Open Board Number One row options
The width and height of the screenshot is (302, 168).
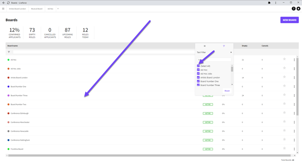coord(294,86)
